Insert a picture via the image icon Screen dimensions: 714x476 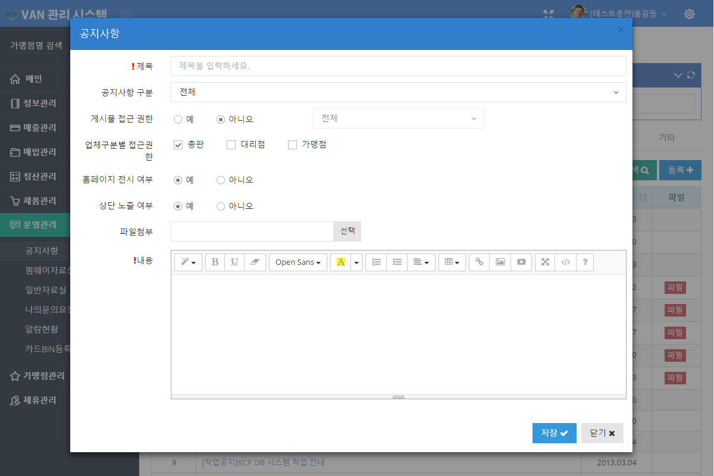500,262
